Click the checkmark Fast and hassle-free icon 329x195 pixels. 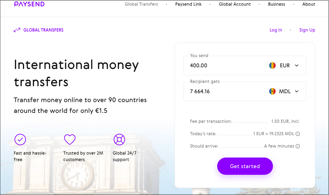20,140
